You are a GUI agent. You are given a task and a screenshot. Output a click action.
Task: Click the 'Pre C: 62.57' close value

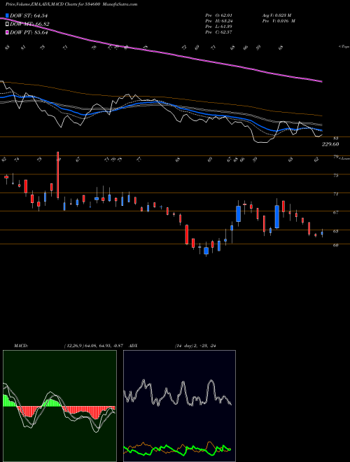tap(219, 32)
